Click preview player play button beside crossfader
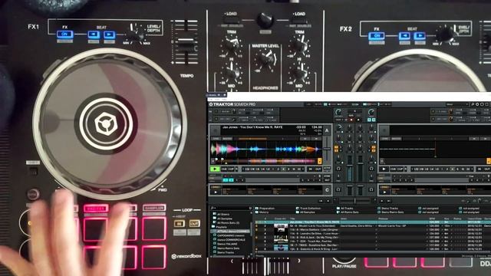Image resolution: width=491 pixels, height=276 pixels. (x=382, y=201)
